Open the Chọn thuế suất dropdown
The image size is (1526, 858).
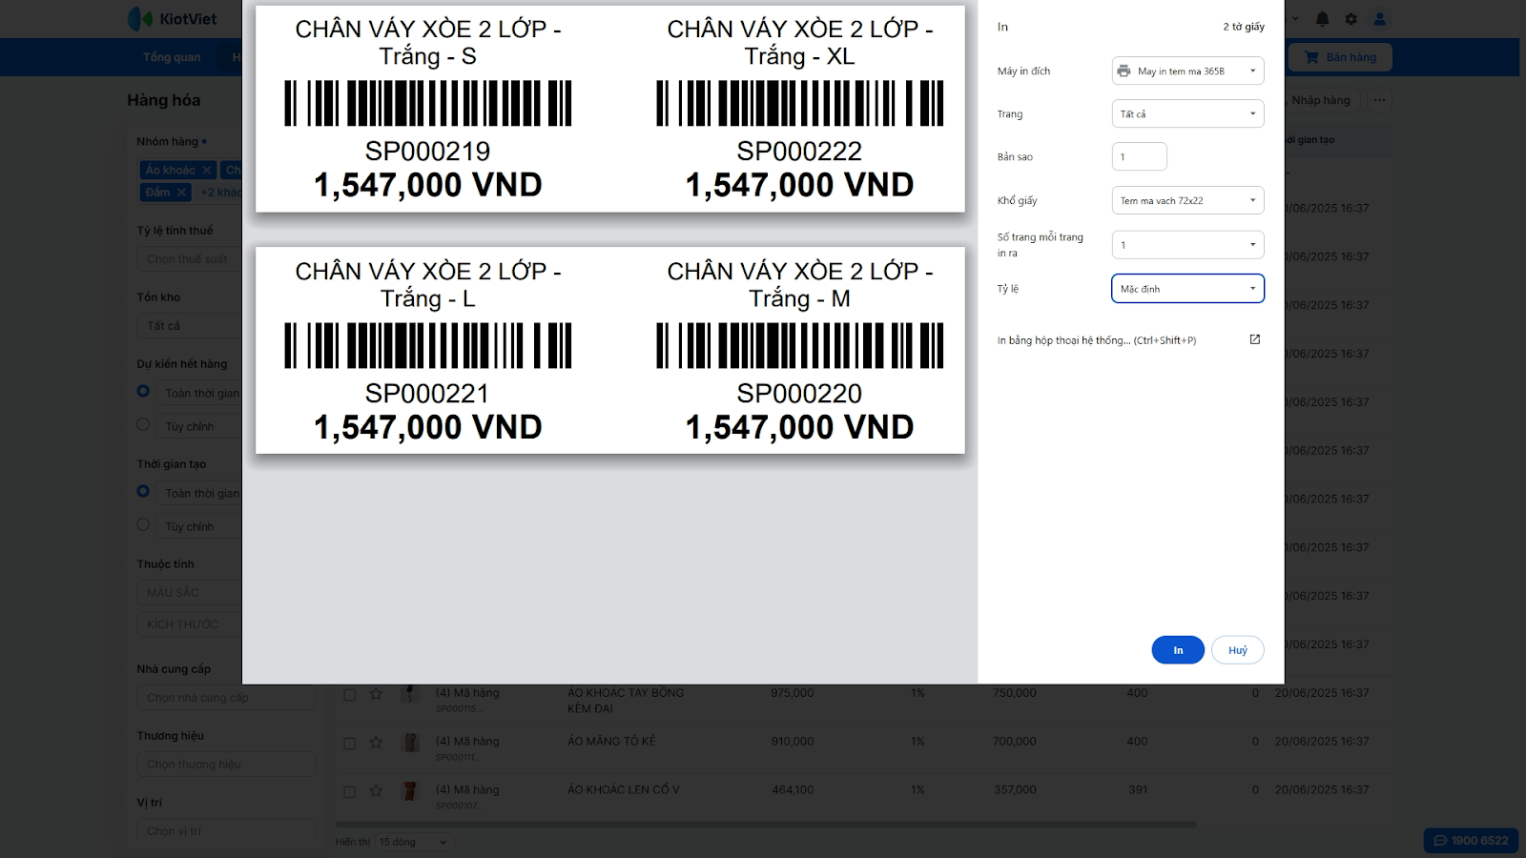click(x=189, y=259)
